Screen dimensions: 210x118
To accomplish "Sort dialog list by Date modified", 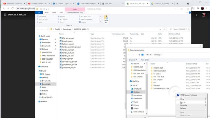I will pos(192,64).
